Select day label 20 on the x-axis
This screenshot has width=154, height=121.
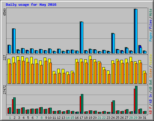[95, 118]
